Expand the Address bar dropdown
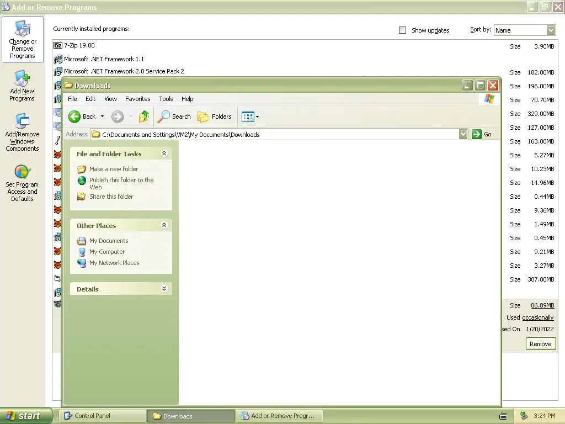565x424 pixels. (463, 135)
